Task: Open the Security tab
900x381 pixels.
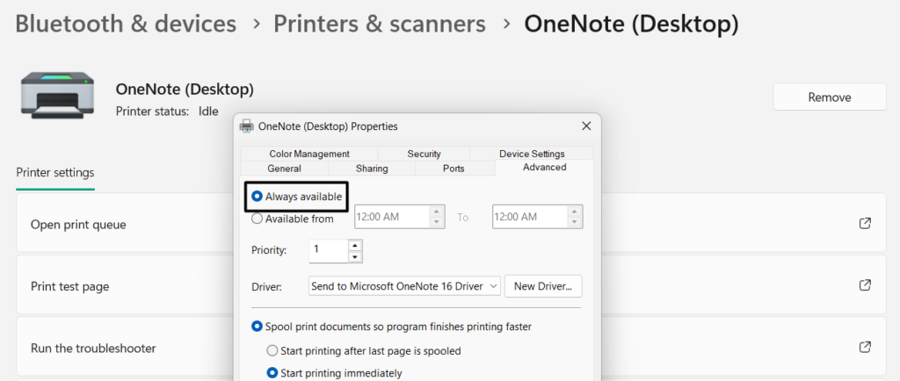Action: point(424,154)
